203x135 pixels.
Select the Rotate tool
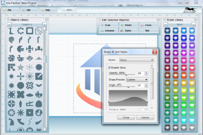click(128, 25)
